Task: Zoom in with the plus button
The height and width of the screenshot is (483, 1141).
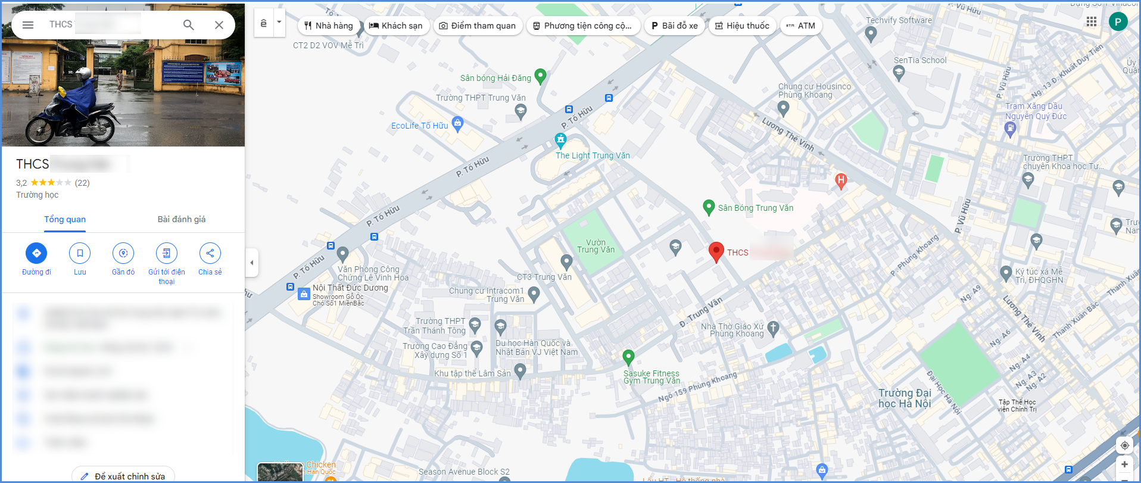Action: tap(1124, 465)
